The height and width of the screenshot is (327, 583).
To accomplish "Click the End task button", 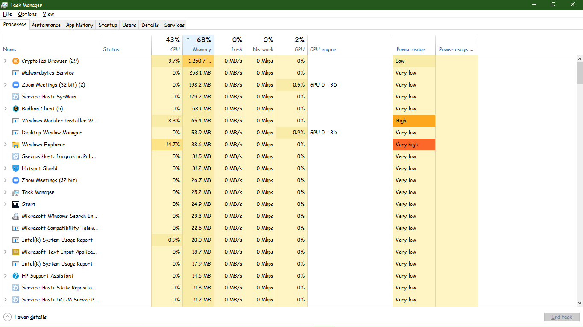I will pyautogui.click(x=562, y=317).
